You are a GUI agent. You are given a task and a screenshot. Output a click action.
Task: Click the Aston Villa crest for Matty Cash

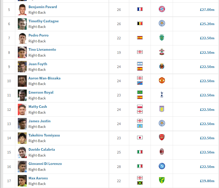point(162,109)
